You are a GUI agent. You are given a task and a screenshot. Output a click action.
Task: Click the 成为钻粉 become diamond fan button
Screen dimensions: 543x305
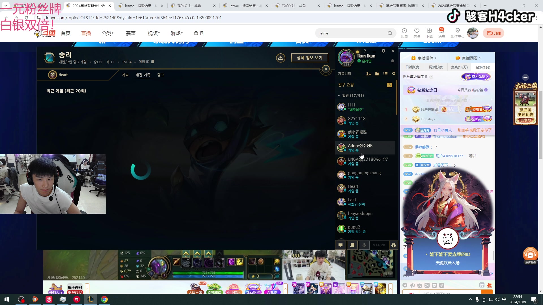click(x=476, y=77)
